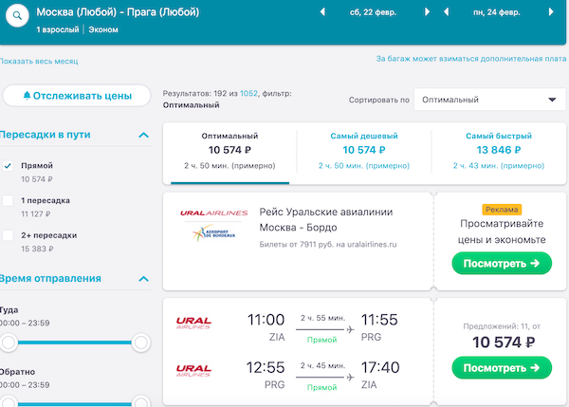Collapse Время отправления section
The height and width of the screenshot is (407, 569).
pyautogui.click(x=144, y=279)
